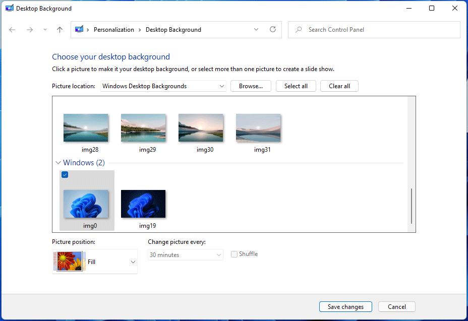Go back using the back arrow
This screenshot has height=321, width=468.
pyautogui.click(x=12, y=30)
